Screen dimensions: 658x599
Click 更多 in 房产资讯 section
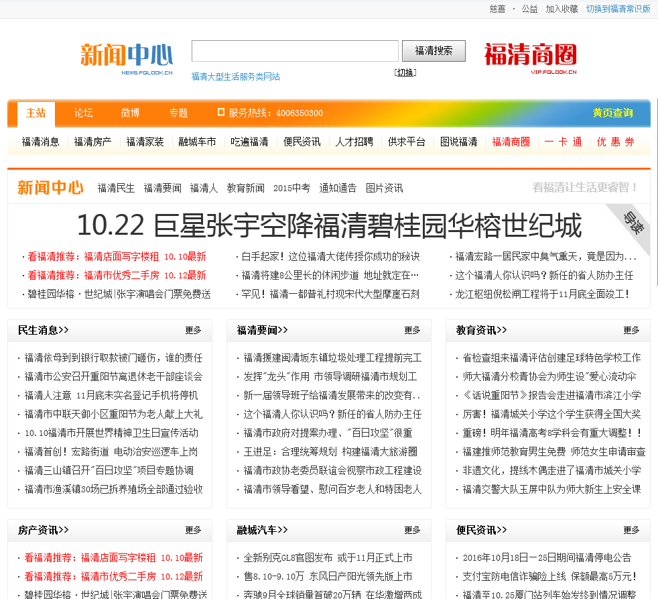point(194,531)
